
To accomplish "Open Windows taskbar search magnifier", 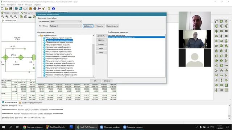I will 11,127.
